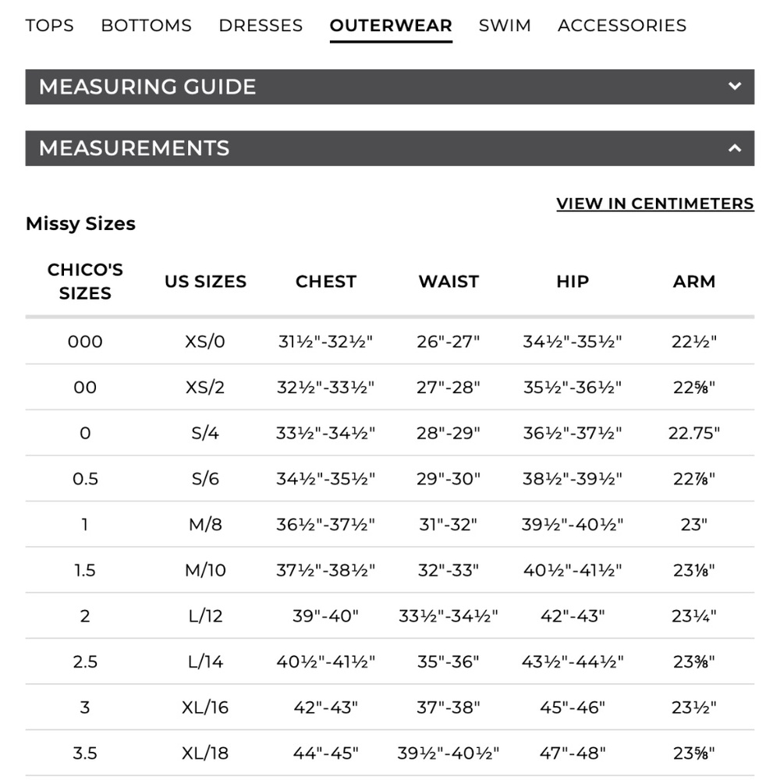
Task: Select the XS/0 size row cell
Action: click(205, 342)
